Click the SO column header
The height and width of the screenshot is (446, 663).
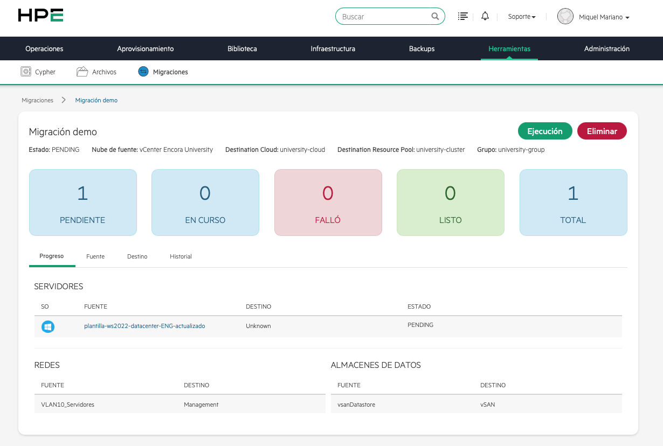pyautogui.click(x=45, y=306)
